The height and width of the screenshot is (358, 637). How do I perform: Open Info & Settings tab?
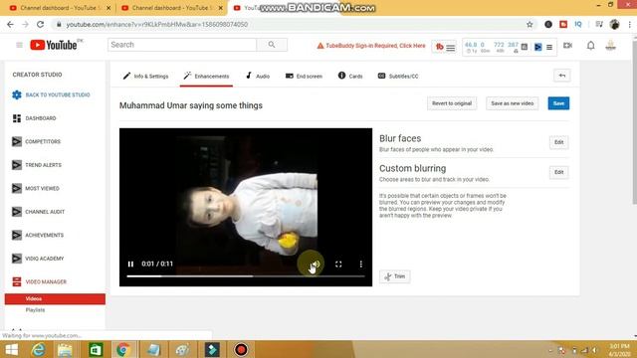pyautogui.click(x=146, y=76)
